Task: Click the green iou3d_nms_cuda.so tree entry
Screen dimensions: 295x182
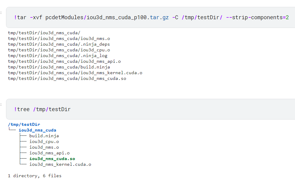Action: (x=52, y=159)
